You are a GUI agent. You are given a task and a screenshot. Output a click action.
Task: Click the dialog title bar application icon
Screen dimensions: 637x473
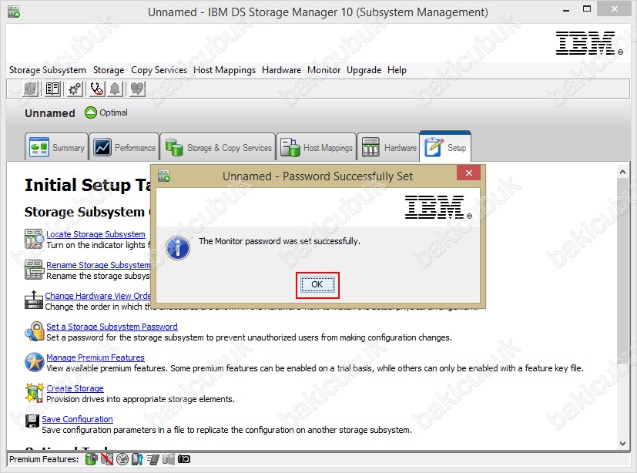(164, 176)
